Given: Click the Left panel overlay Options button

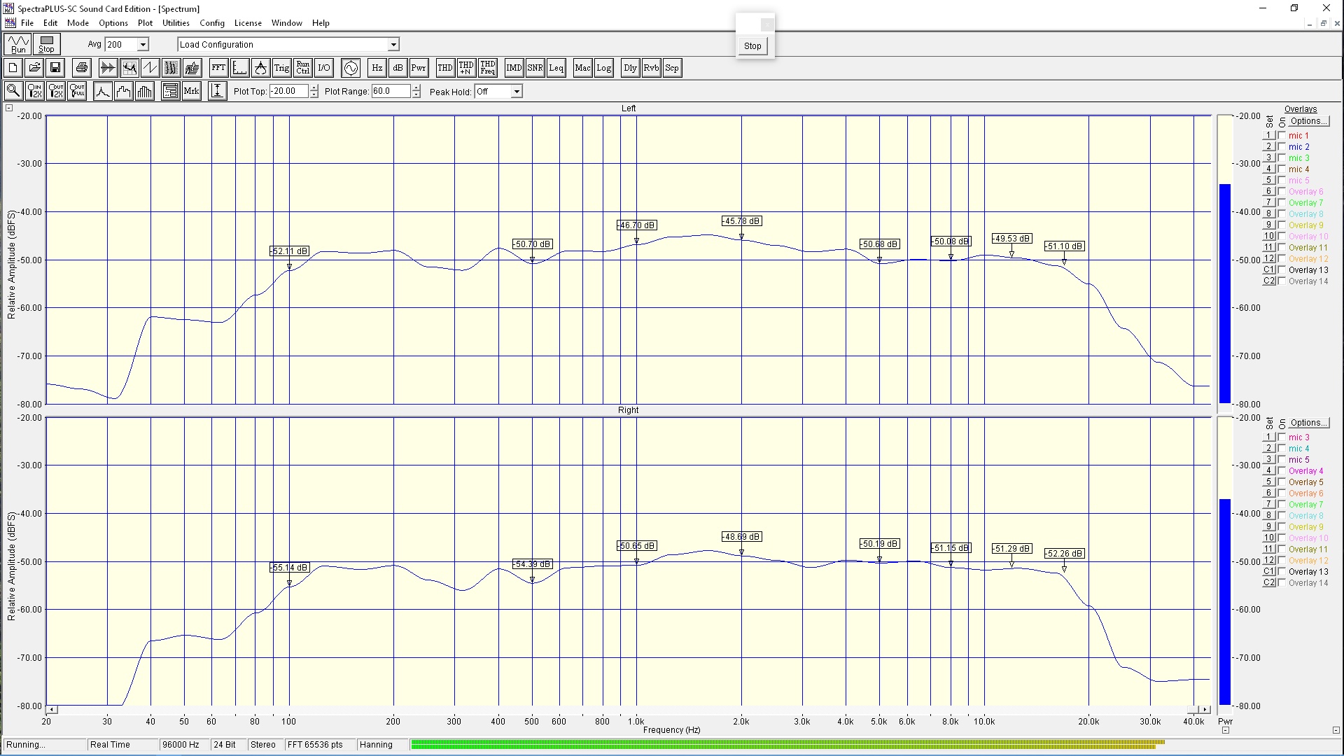Looking at the screenshot, I should pyautogui.click(x=1308, y=121).
